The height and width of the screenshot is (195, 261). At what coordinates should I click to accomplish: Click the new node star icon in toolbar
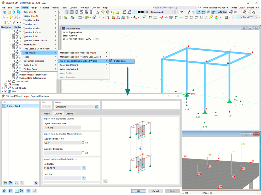click(4, 17)
